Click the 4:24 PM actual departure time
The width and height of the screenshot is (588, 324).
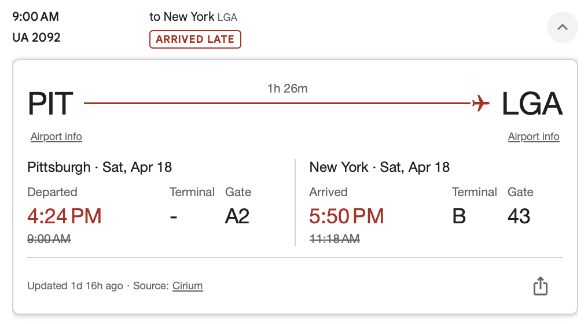tap(65, 216)
